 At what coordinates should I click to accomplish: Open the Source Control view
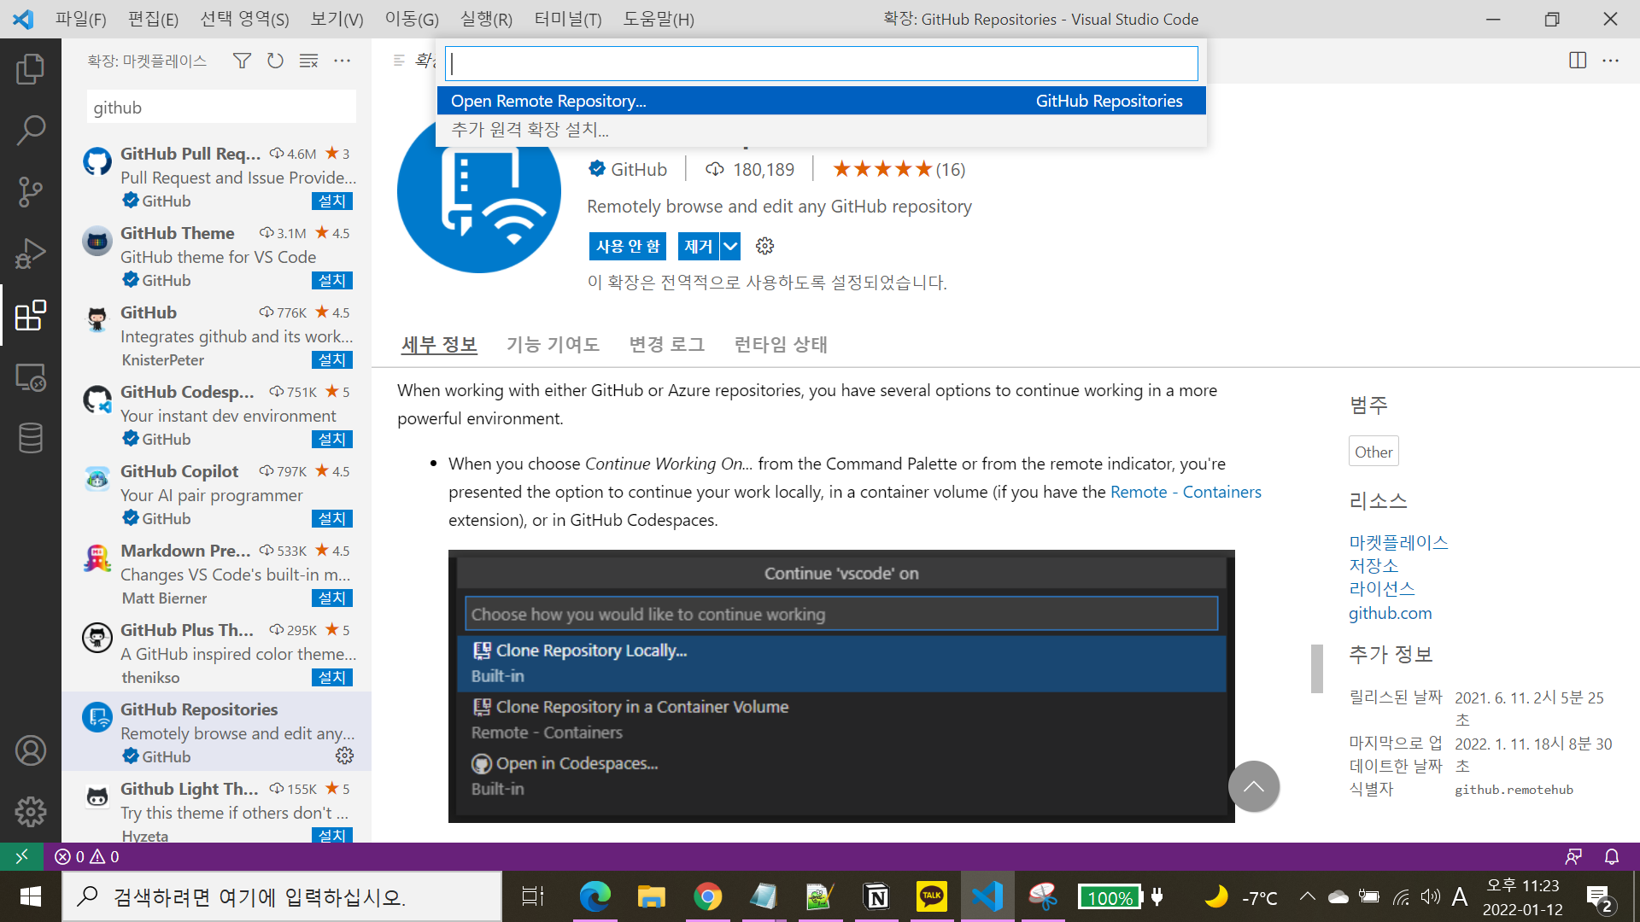click(x=30, y=192)
